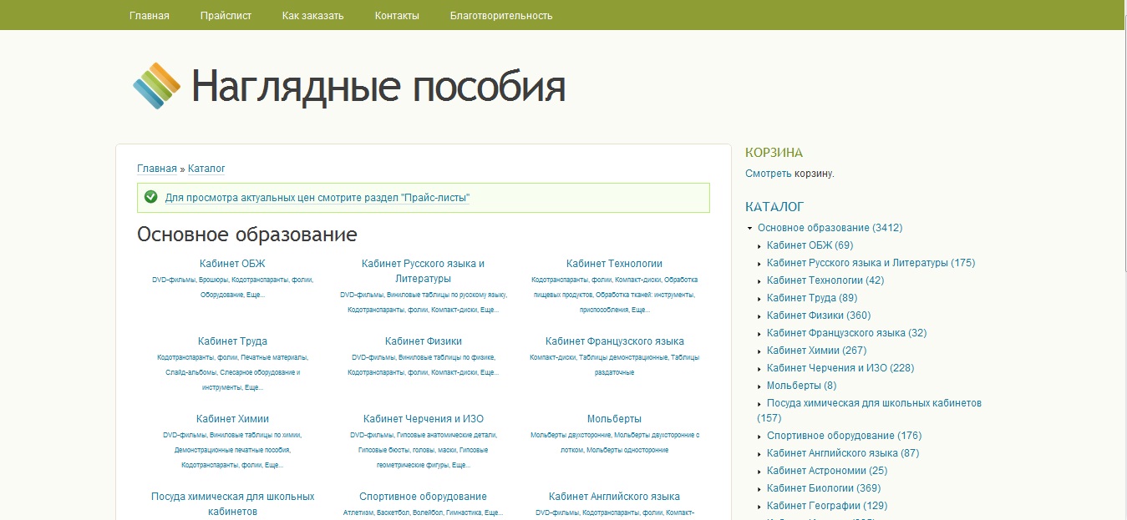Click Каталог in the breadcrumb
The width and height of the screenshot is (1127, 520).
point(206,169)
